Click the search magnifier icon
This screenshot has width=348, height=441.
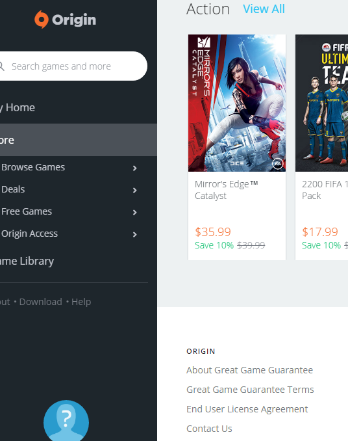[2, 66]
